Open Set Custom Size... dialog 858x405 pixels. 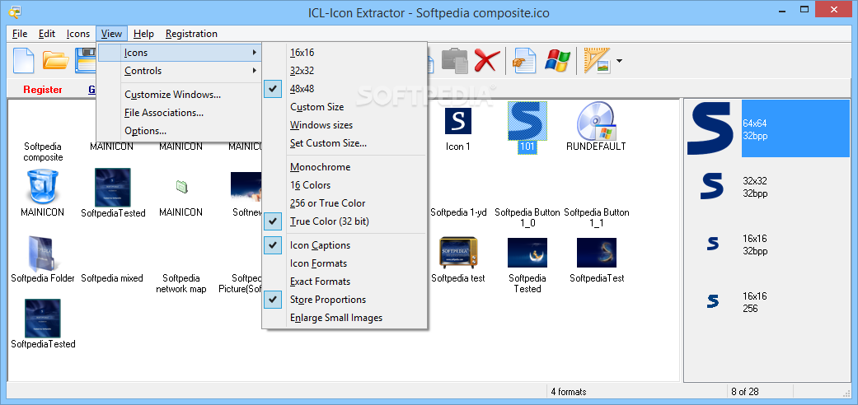click(x=345, y=143)
